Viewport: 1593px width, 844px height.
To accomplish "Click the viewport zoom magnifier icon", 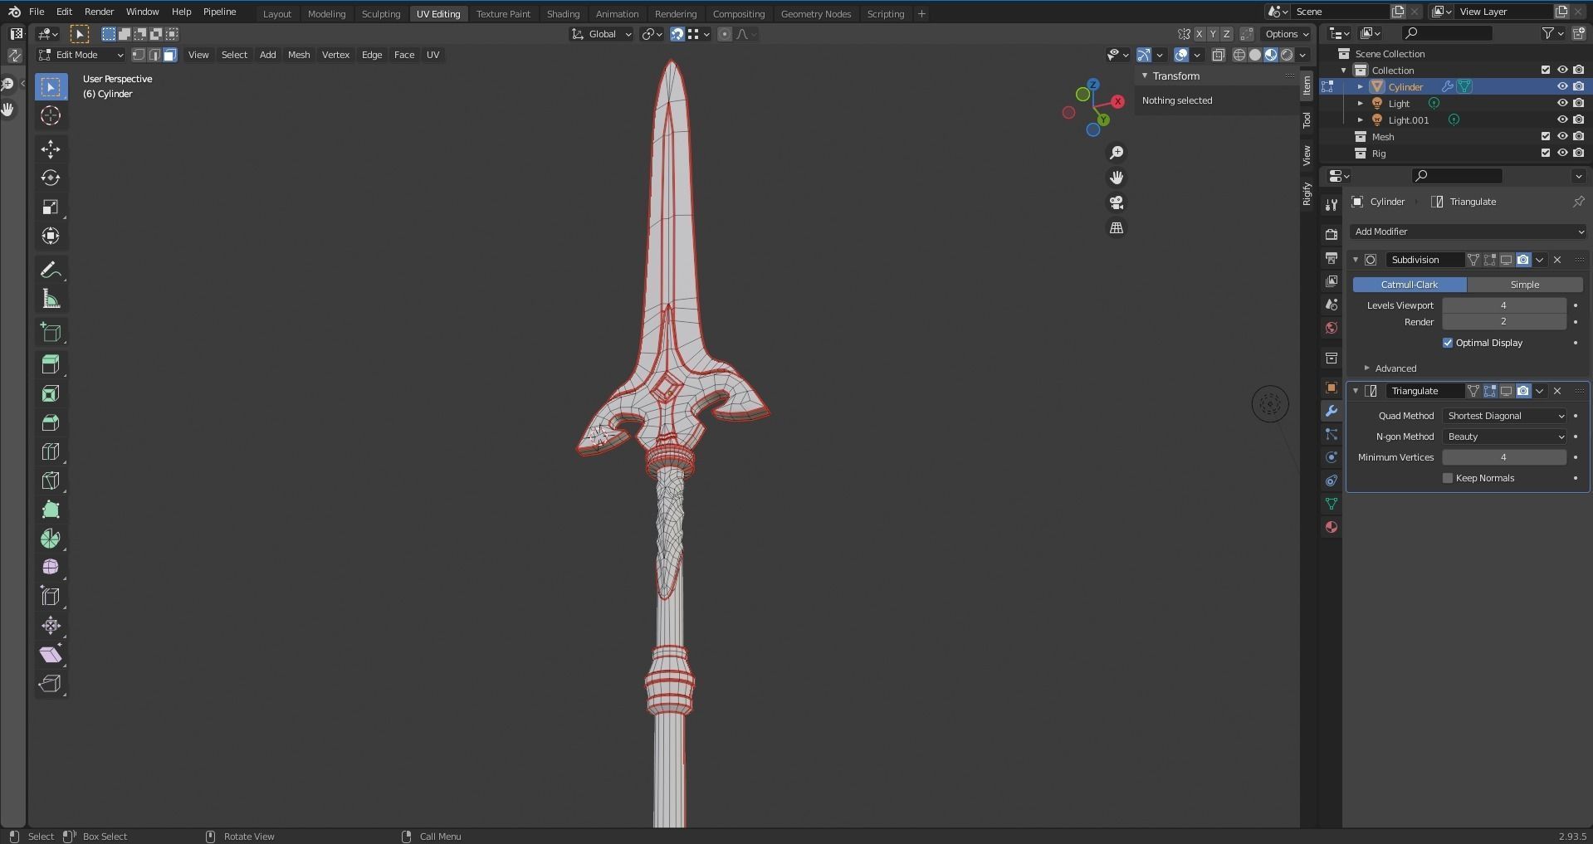I will coord(1117,153).
